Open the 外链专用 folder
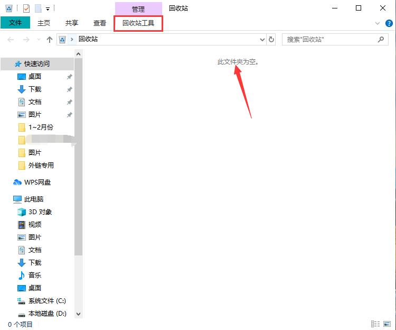 (41, 166)
